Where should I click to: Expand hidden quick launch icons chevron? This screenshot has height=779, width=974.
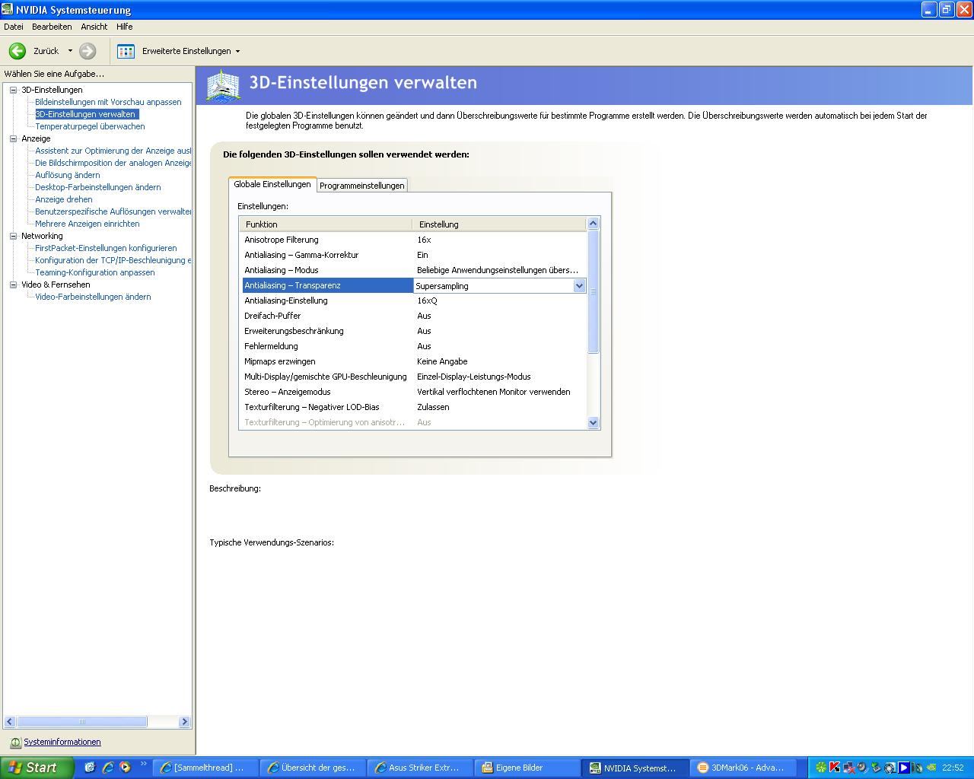click(143, 765)
